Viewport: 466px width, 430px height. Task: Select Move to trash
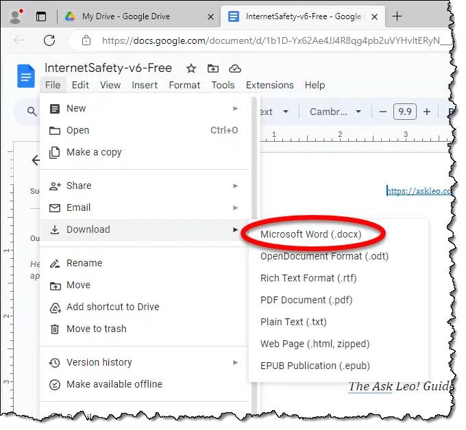tap(145, 329)
